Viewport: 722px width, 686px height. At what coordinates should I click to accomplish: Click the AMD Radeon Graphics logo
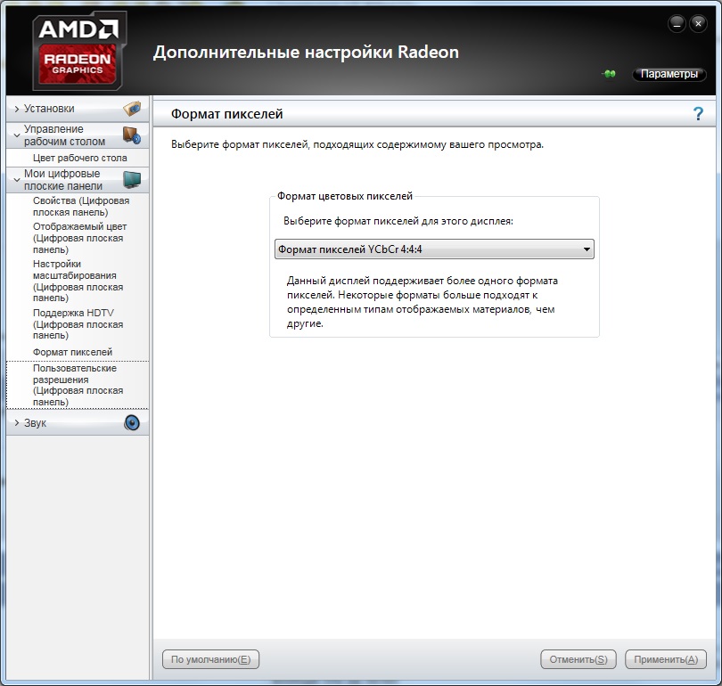tap(79, 50)
